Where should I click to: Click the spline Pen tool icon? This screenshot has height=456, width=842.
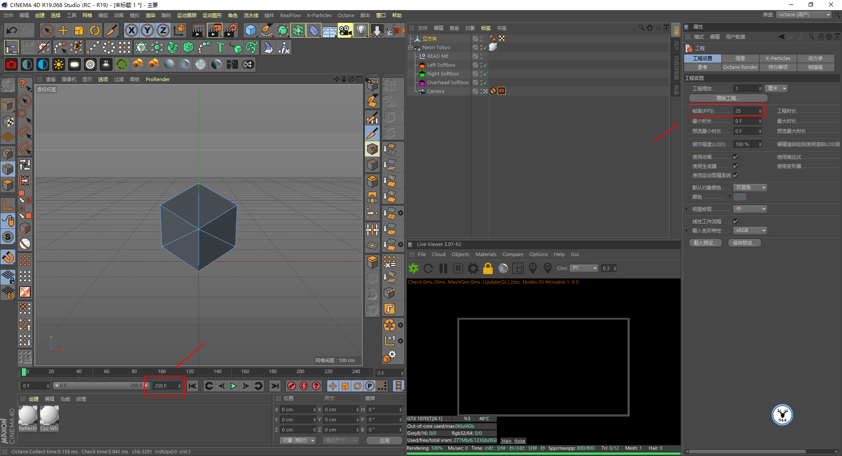pyautogui.click(x=266, y=30)
